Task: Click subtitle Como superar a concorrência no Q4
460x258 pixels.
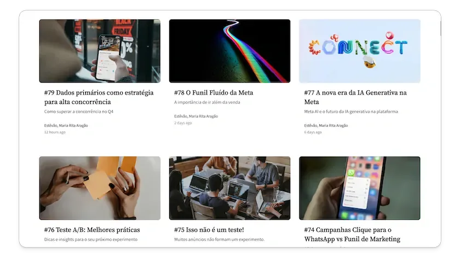Action: coord(79,112)
